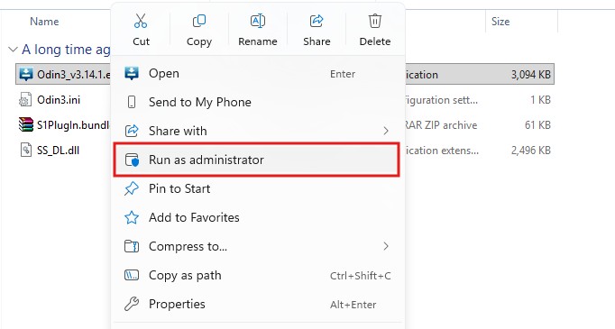Click the wrench icon for Properties
The width and height of the screenshot is (615, 329).
tap(132, 304)
